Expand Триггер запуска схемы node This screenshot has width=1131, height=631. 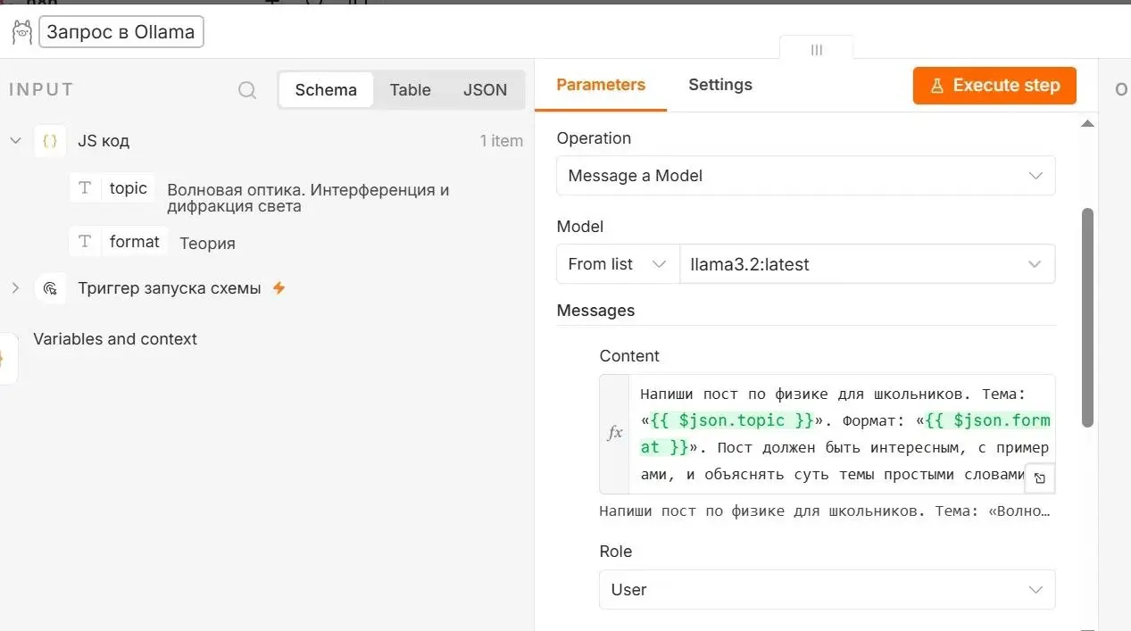tap(15, 288)
